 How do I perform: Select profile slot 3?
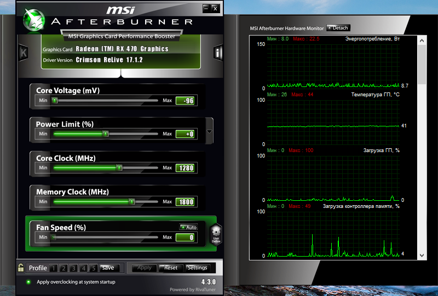click(73, 268)
